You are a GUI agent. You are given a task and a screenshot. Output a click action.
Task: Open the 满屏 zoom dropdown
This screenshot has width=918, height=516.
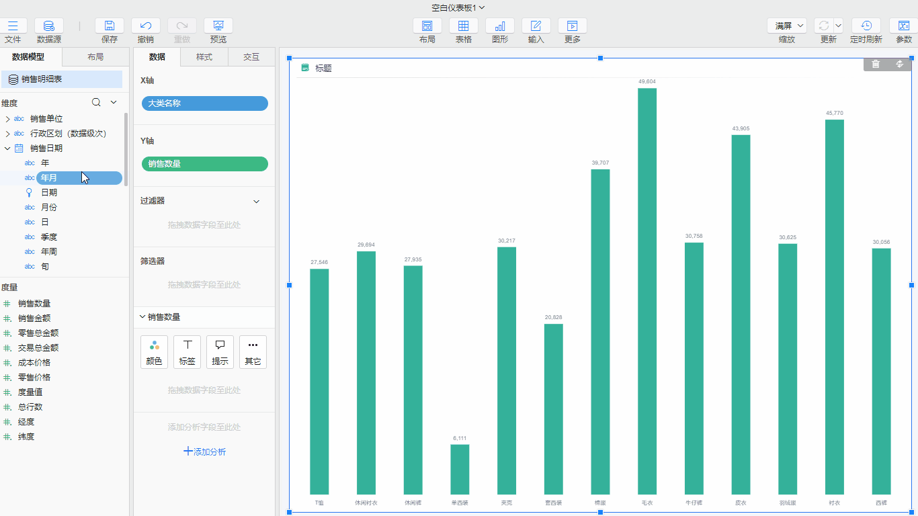[x=787, y=26]
